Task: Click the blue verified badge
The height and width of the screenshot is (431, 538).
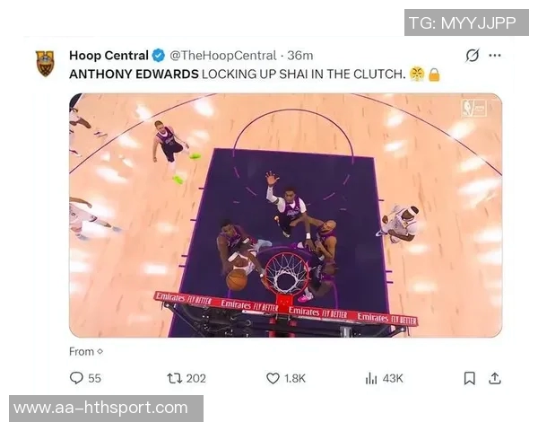Action: click(158, 56)
